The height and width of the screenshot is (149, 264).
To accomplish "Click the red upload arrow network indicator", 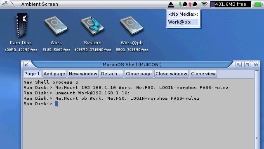I will (190, 4).
